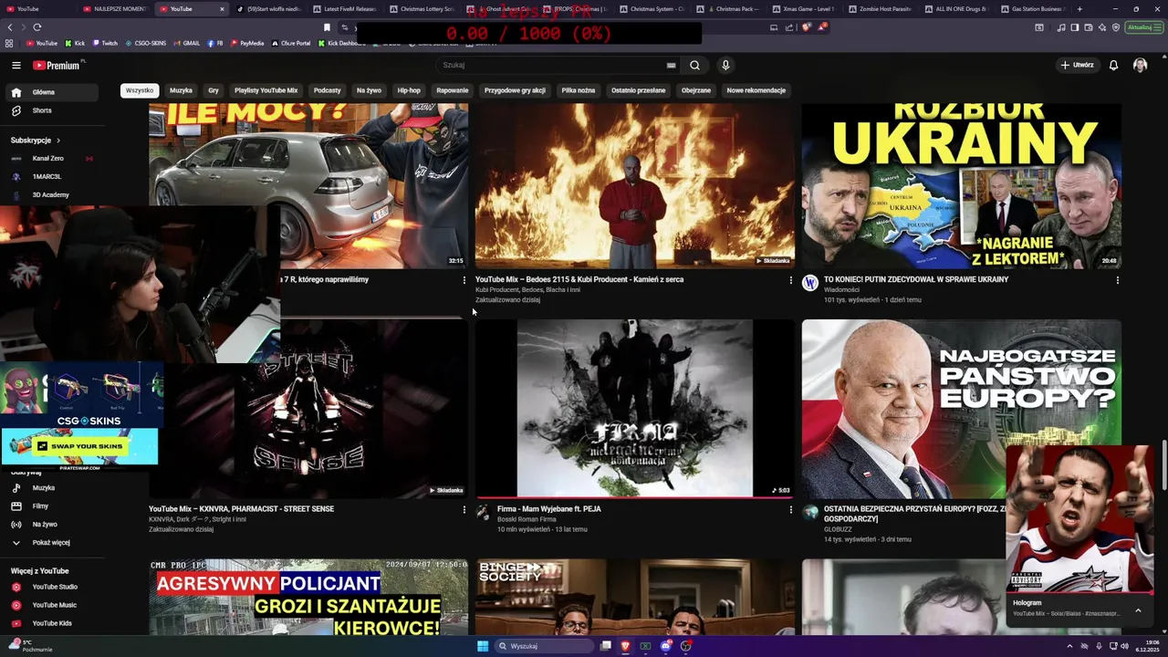Open the on-screen keyboard icon in search box
1168x657 pixels.
tap(672, 65)
